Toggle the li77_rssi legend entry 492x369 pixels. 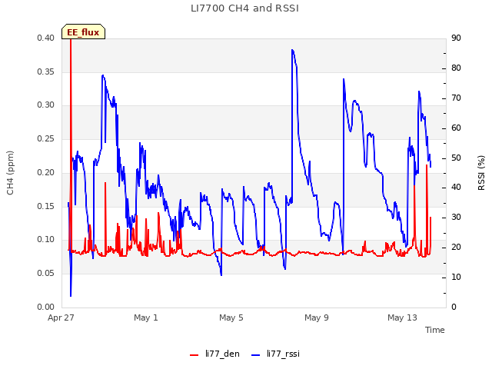point(276,354)
